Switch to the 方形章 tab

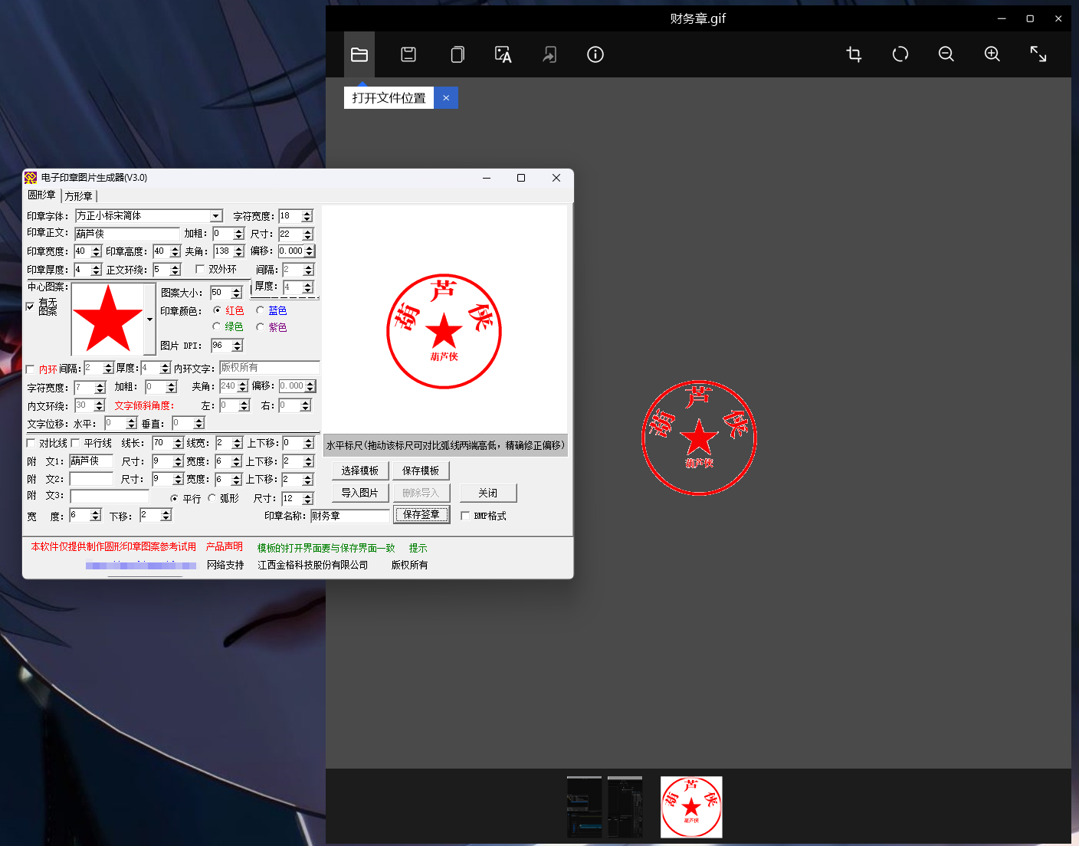coord(79,196)
